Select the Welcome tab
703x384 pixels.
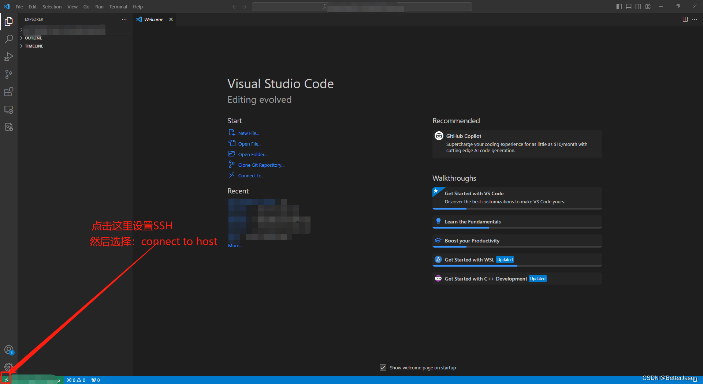pos(154,19)
